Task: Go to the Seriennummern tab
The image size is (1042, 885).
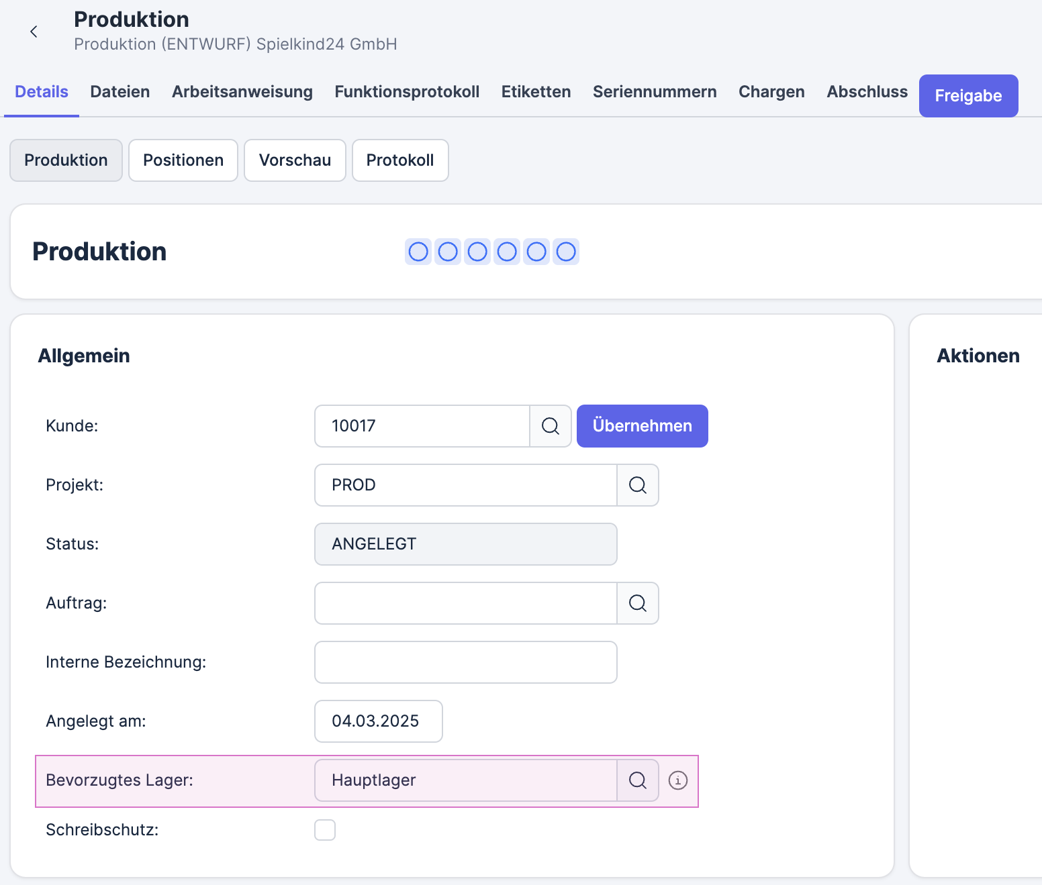Action: [x=655, y=92]
